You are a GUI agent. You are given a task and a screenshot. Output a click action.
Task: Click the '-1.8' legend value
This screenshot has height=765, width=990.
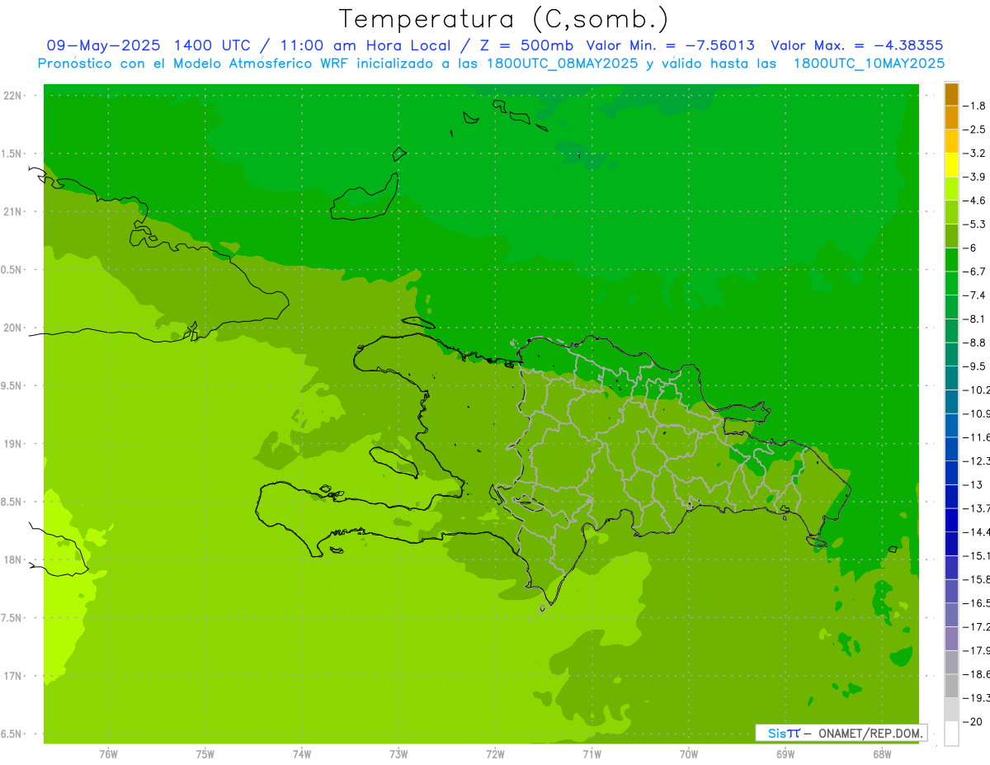(974, 106)
